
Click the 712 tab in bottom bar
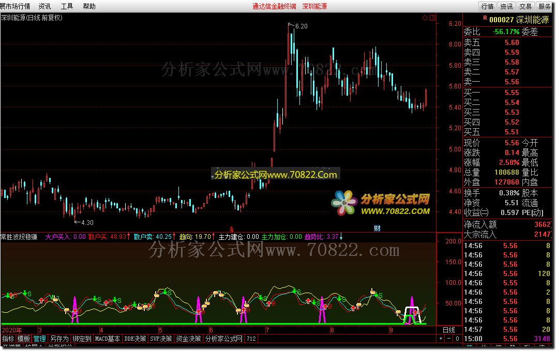coord(251,339)
